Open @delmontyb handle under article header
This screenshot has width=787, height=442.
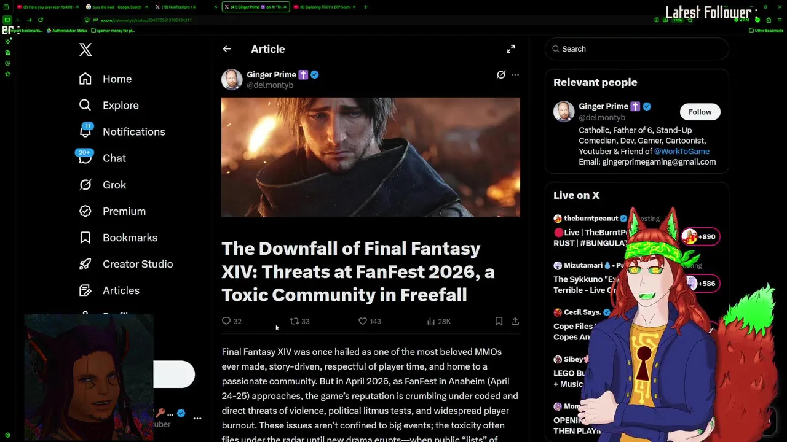point(269,85)
